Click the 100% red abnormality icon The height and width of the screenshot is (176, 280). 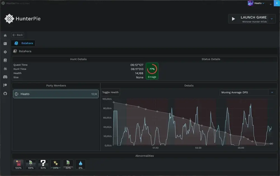18,165
